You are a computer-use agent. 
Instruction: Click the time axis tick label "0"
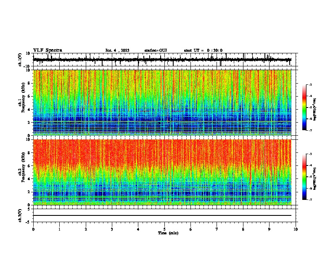[x=33, y=229]
